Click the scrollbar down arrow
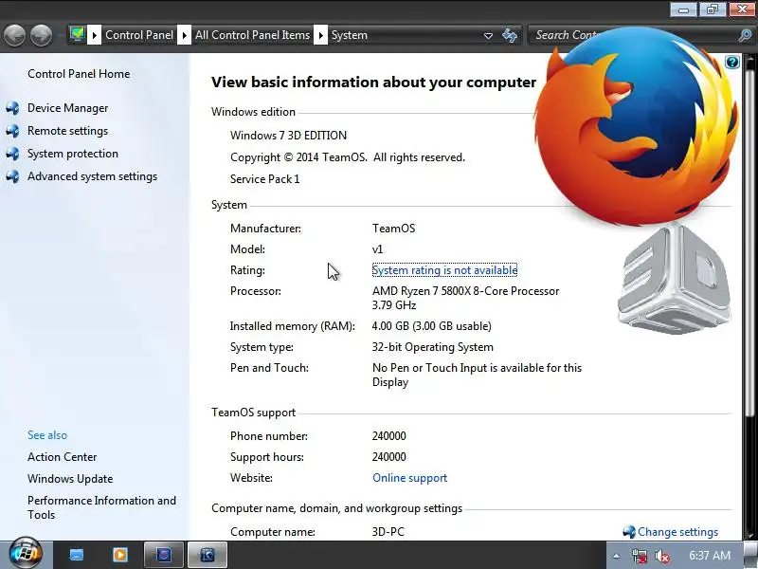This screenshot has height=569, width=758. click(x=749, y=535)
